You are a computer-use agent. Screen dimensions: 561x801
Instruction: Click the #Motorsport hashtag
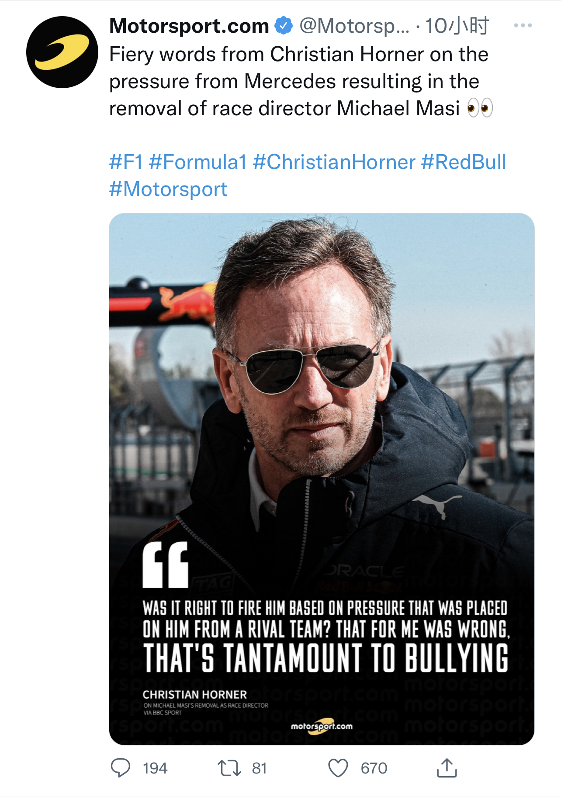click(168, 189)
